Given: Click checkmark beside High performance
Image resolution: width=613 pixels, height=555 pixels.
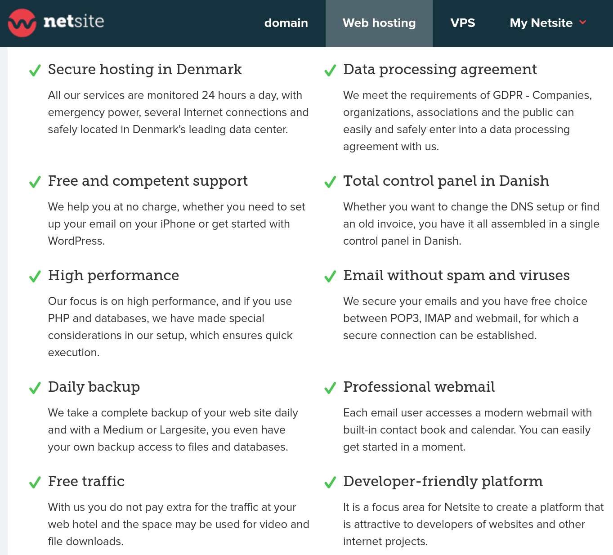Looking at the screenshot, I should click(35, 277).
